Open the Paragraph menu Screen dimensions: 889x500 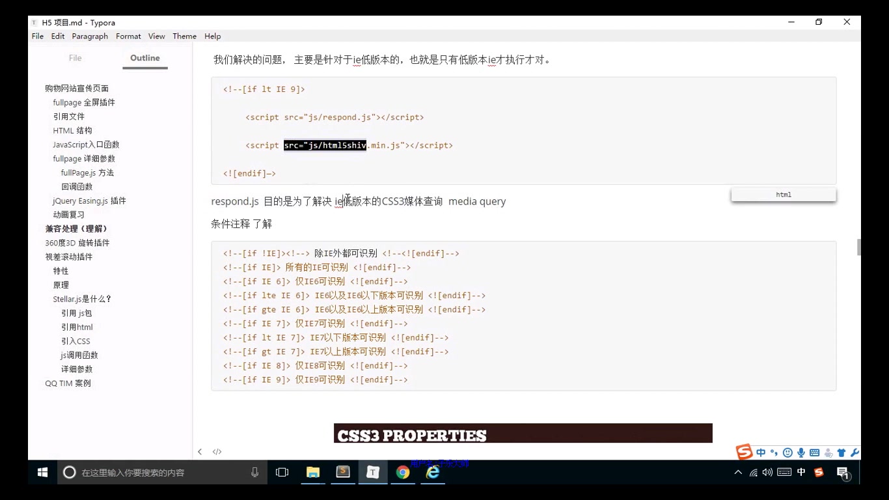[90, 36]
